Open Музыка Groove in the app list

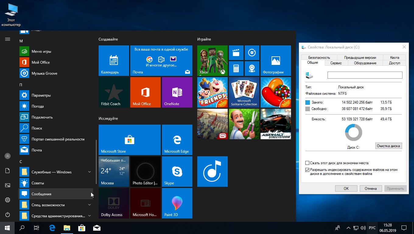(x=56, y=73)
